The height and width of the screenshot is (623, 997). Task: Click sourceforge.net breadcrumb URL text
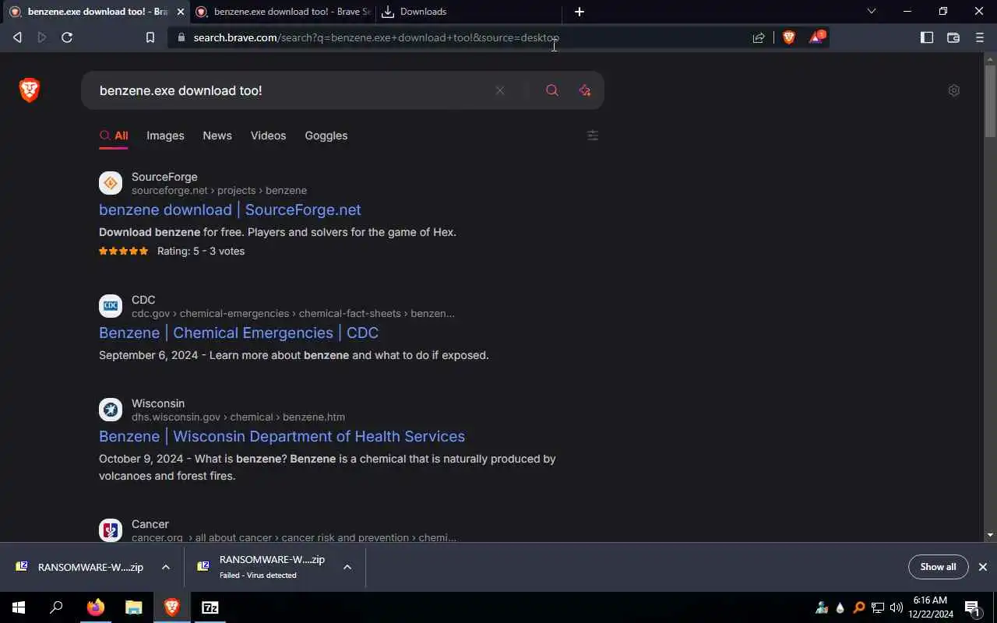click(219, 190)
